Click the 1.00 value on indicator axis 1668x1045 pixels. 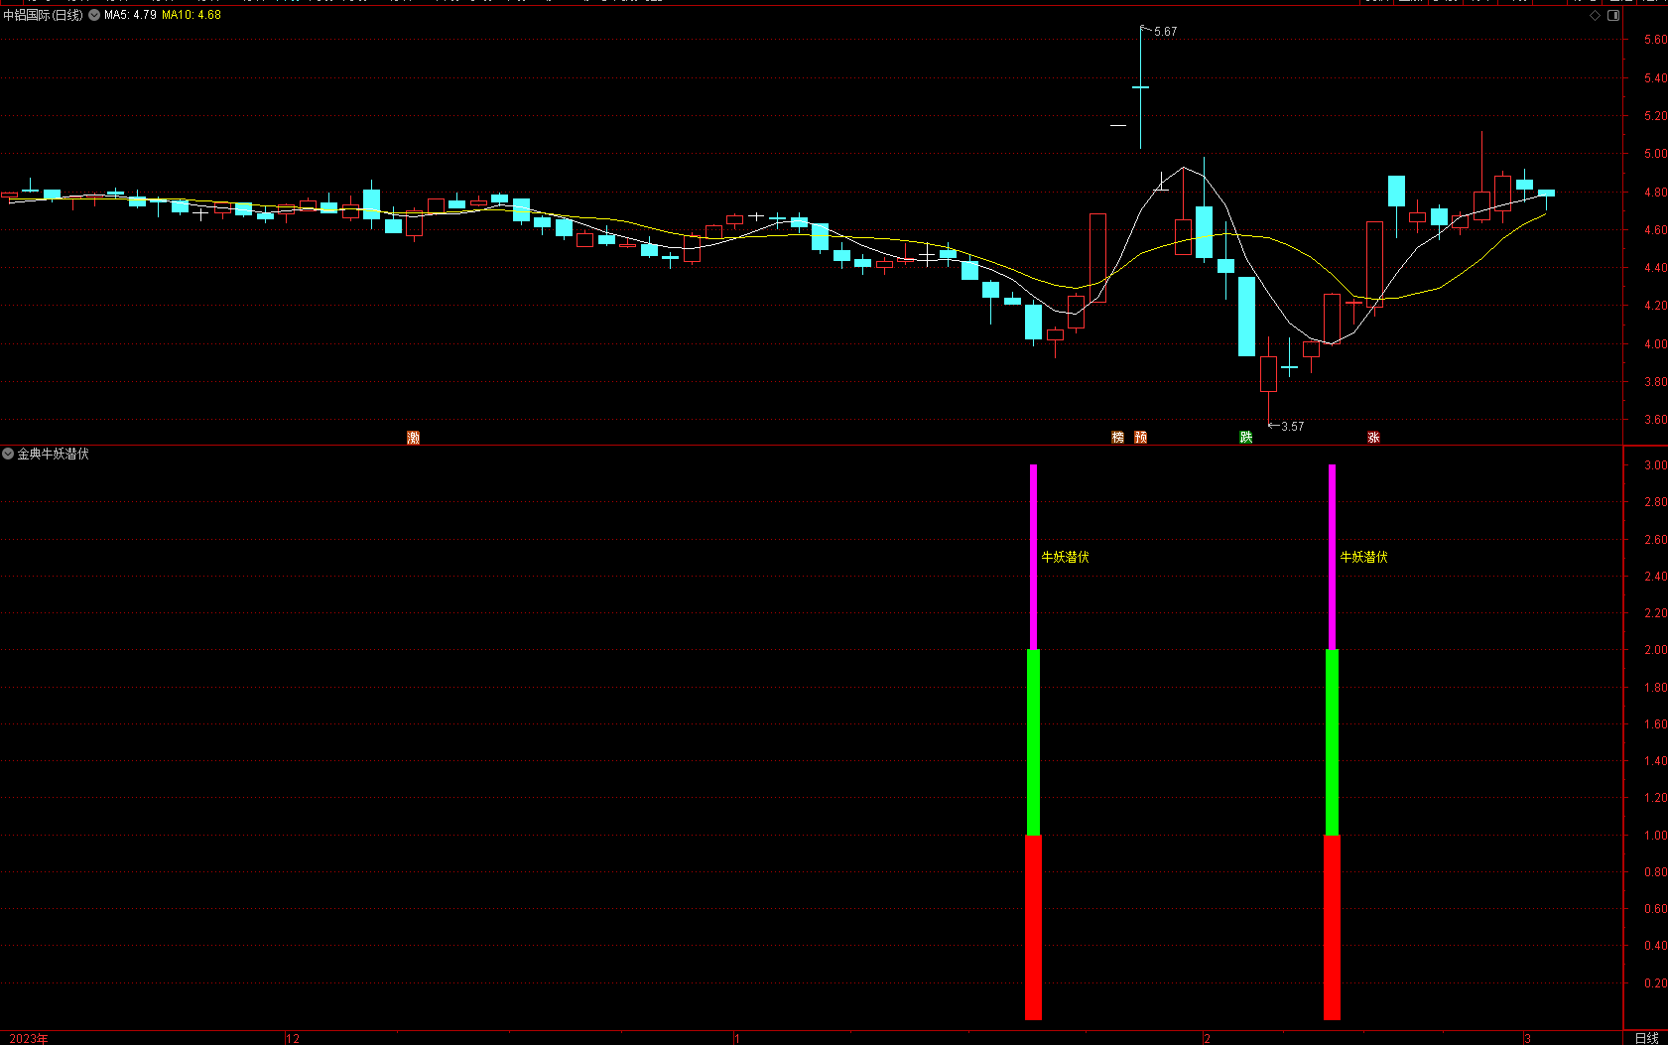[1655, 836]
